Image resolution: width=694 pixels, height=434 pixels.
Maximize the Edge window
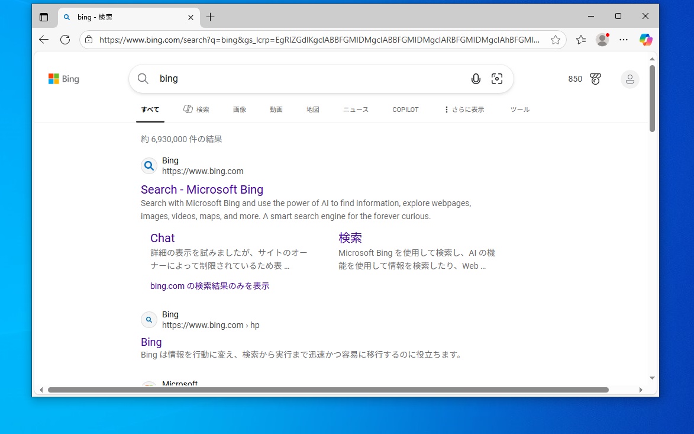pos(618,17)
